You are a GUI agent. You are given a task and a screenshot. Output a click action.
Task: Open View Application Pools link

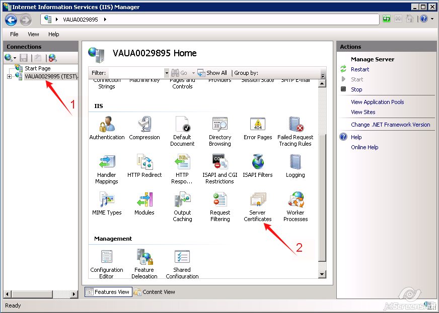pyautogui.click(x=377, y=102)
